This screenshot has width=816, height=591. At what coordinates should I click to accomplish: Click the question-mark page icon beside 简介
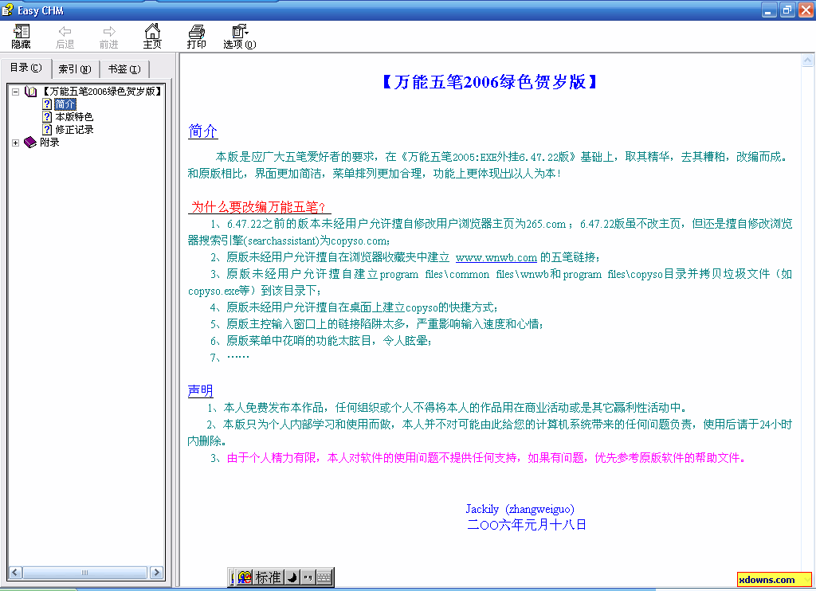(47, 104)
